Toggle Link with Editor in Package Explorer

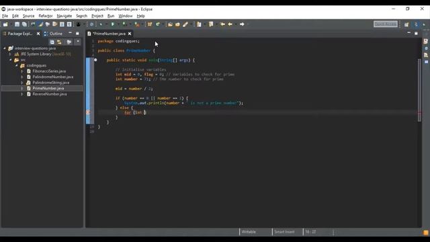(x=59, y=42)
